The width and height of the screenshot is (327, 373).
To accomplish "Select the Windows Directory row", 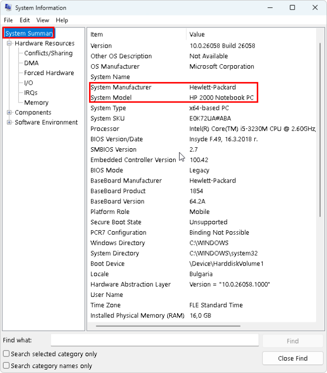I will [202, 243].
